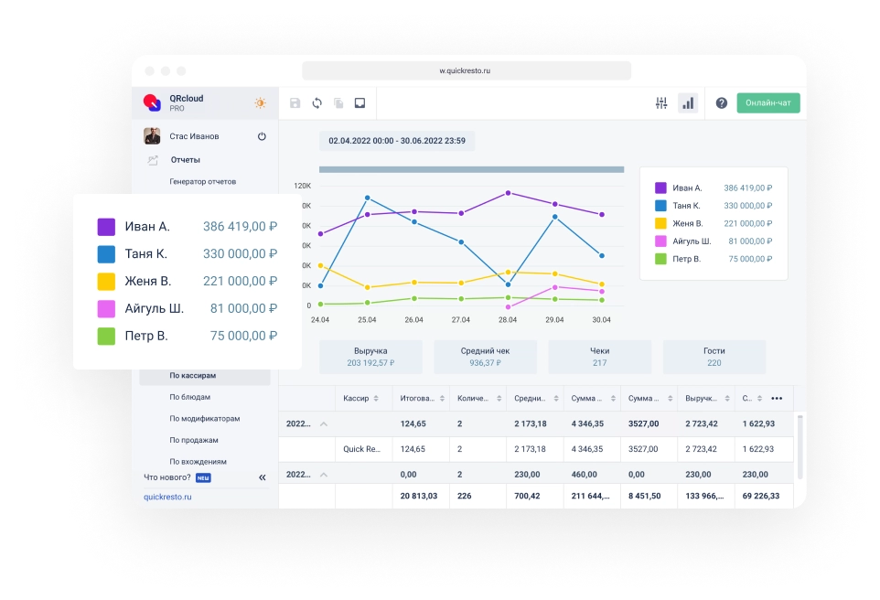
Task: Click the Онлайн-чат button
Action: click(767, 103)
